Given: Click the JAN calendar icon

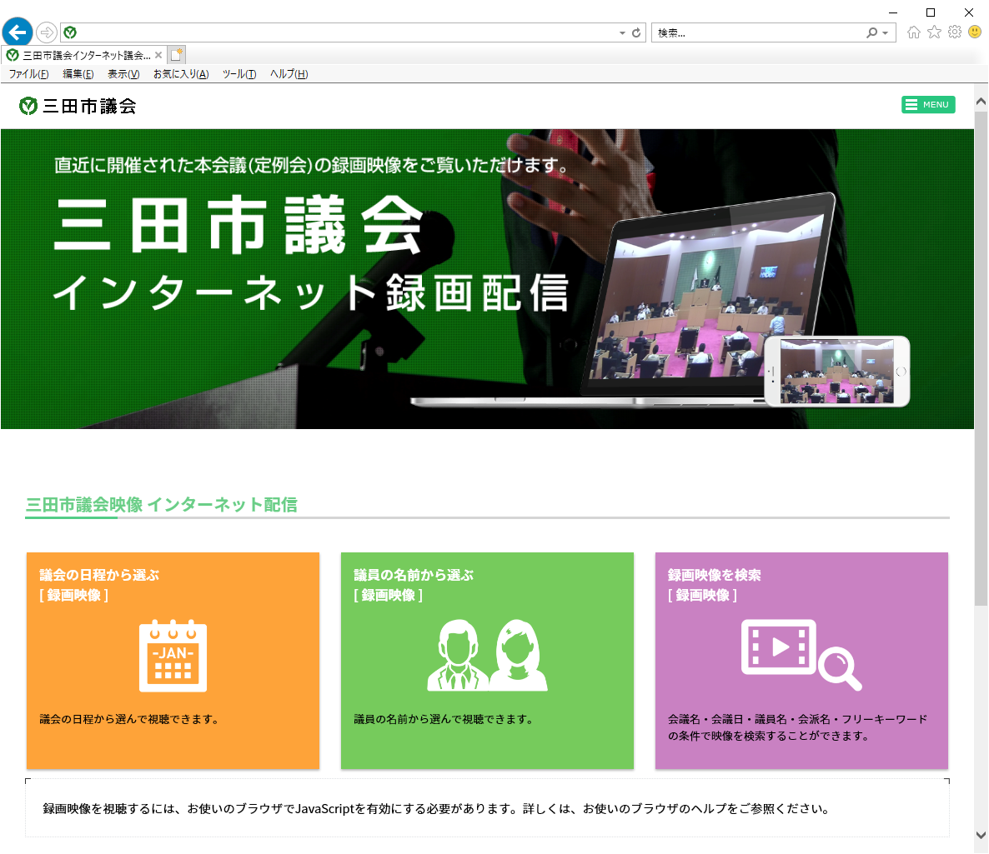Looking at the screenshot, I should [x=173, y=656].
